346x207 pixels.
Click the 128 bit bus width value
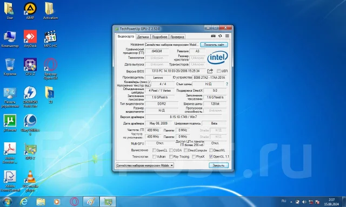[x=215, y=103]
